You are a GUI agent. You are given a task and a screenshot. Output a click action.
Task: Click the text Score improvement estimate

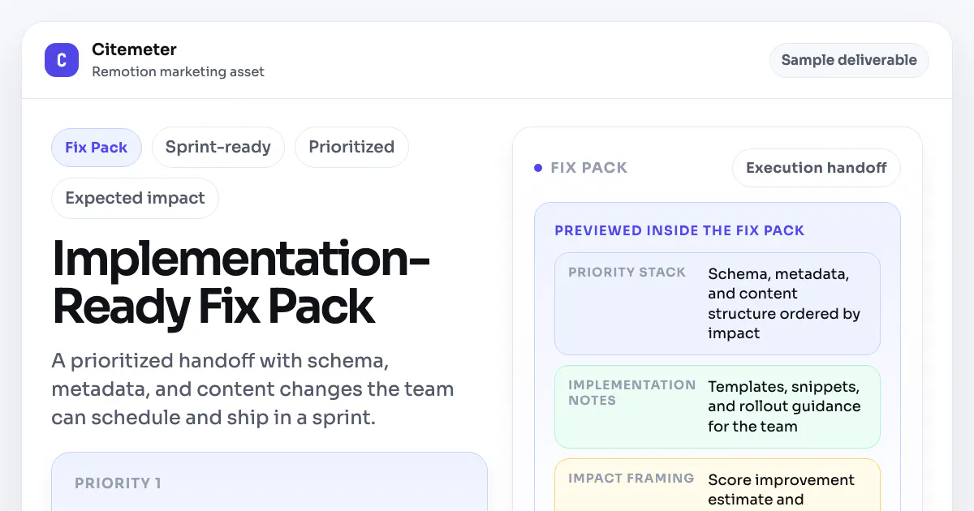[781, 490]
